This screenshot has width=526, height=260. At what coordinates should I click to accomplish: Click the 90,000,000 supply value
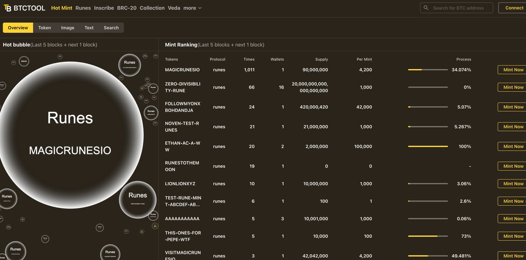(x=315, y=70)
